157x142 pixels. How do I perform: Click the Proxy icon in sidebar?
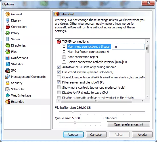[x=8, y=33]
